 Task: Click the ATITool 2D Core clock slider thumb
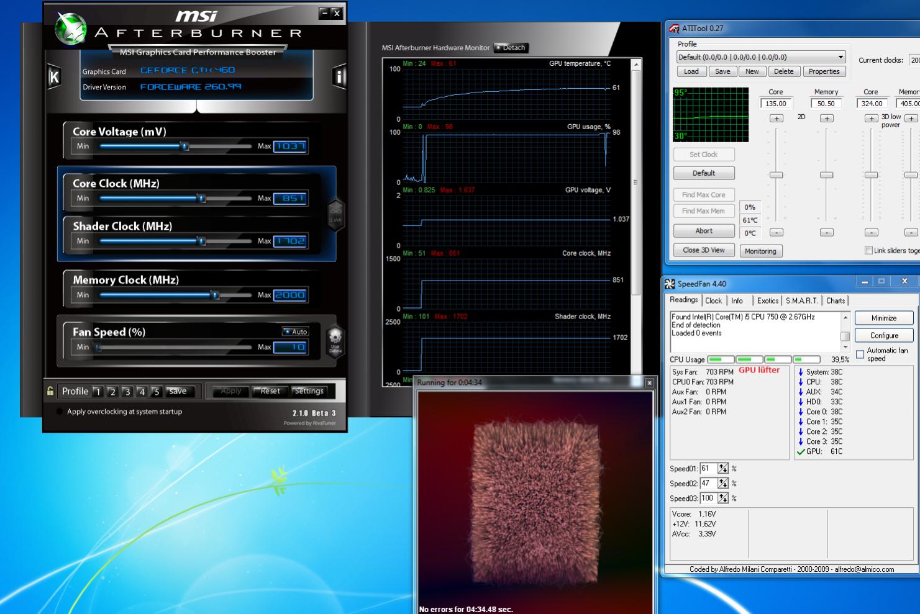pos(777,175)
